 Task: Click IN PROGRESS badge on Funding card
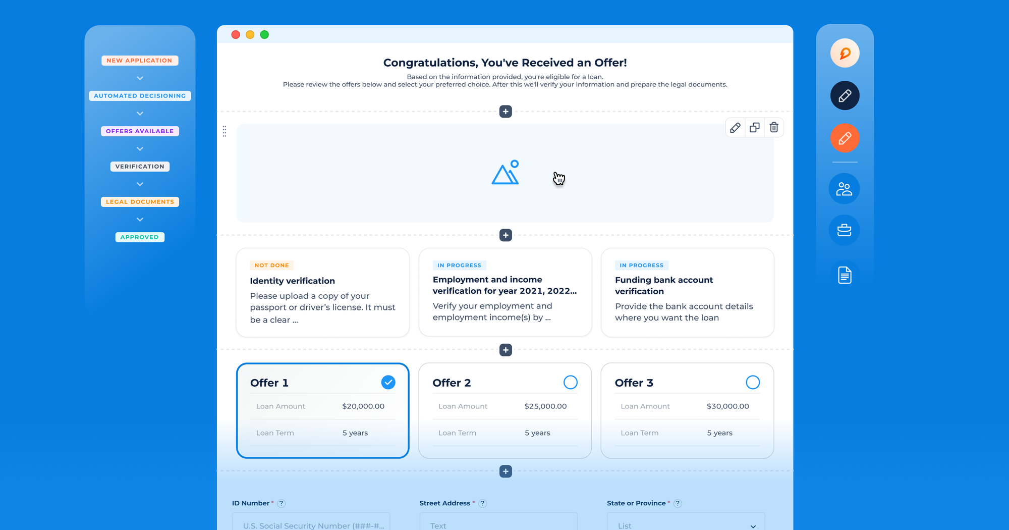point(641,266)
